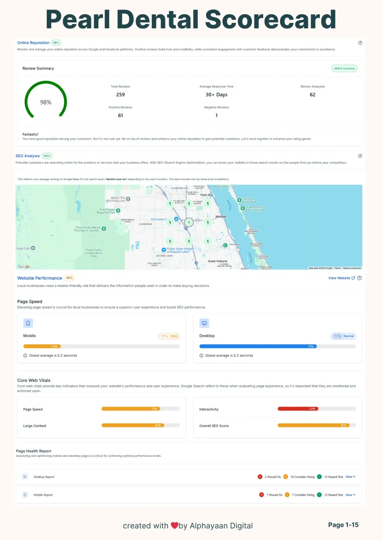Screen dimensions: 382x540
Task: Click the Interactivity 52% progress bar
Action: coord(317,409)
